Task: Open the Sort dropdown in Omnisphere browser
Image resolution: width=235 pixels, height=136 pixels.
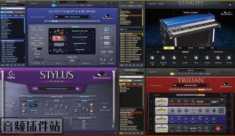Action: coord(3,65)
